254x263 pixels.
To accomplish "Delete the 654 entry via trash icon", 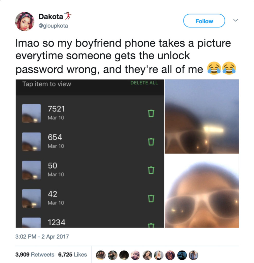I will [151, 142].
